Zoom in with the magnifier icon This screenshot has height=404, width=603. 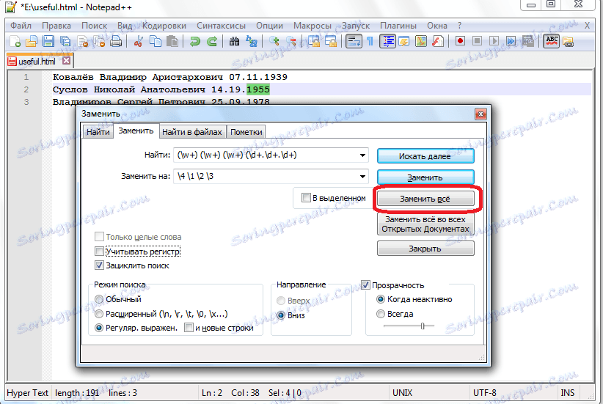click(x=274, y=41)
